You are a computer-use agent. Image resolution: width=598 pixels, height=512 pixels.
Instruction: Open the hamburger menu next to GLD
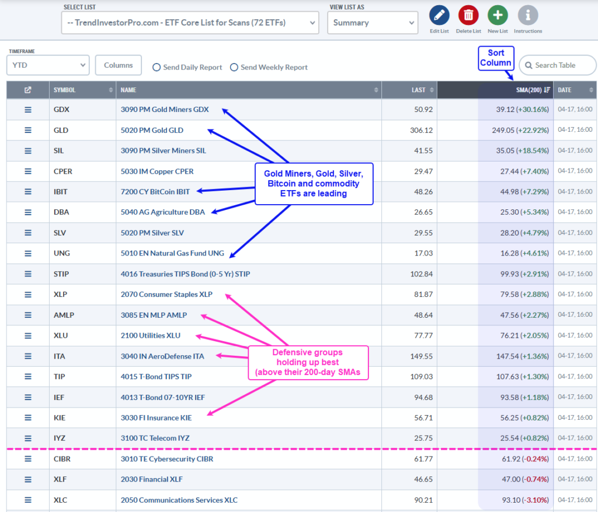pyautogui.click(x=27, y=129)
